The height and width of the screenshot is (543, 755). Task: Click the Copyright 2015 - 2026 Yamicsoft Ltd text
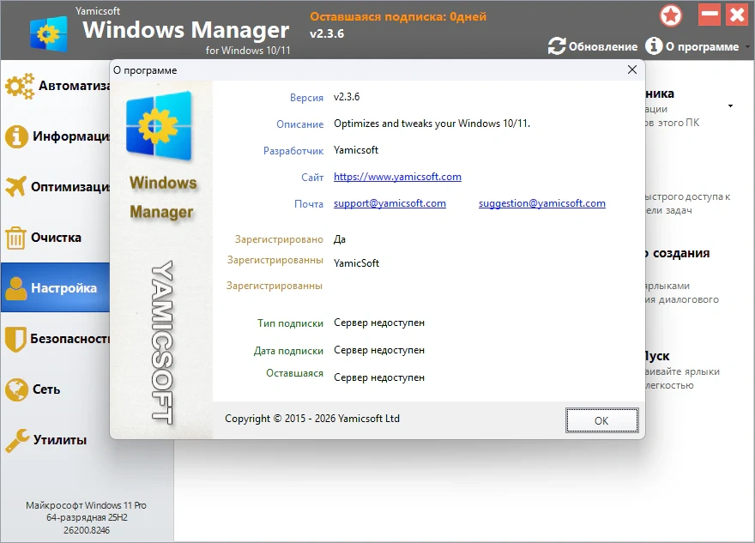pyautogui.click(x=312, y=419)
